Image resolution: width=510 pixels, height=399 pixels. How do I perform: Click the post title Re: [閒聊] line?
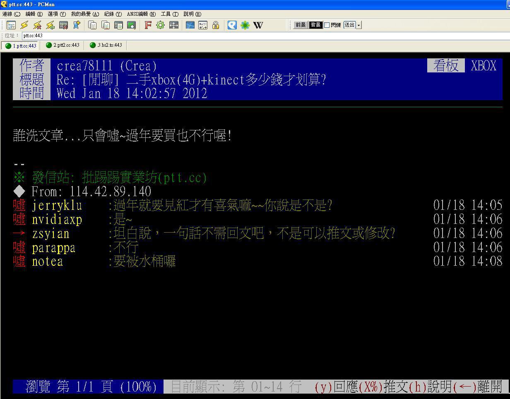[x=191, y=79]
